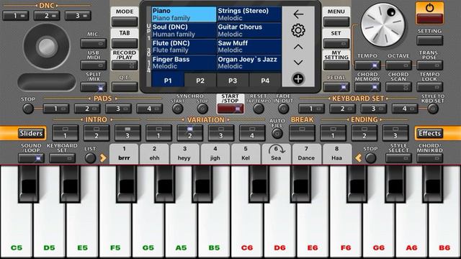
Task: Click FADE IN/OUT round button
Action: tap(283, 109)
